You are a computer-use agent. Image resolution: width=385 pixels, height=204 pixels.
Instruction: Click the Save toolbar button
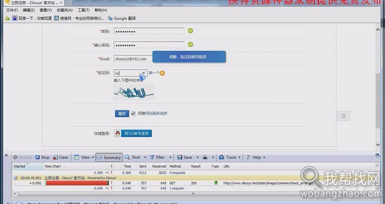click(x=185, y=157)
